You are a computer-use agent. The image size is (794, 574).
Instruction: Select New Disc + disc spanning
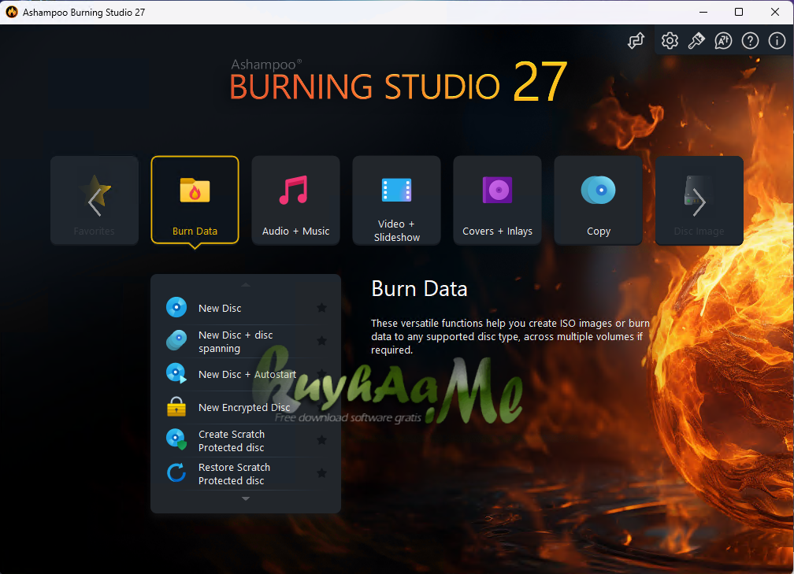tap(246, 341)
